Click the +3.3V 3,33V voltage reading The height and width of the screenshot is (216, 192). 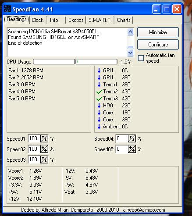click(x=25, y=185)
